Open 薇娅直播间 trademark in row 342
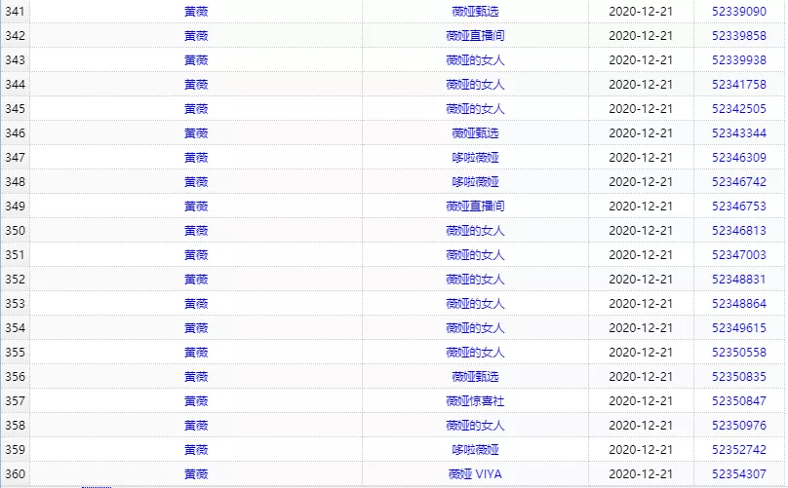Screen dimensions: 788x488 click(475, 36)
